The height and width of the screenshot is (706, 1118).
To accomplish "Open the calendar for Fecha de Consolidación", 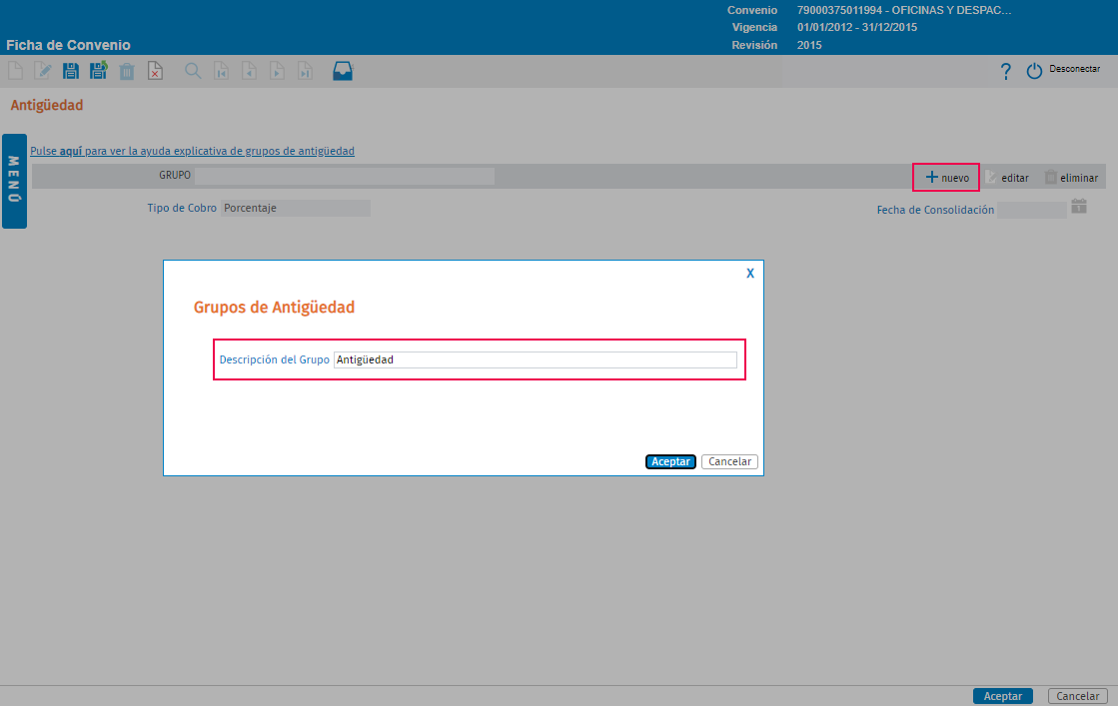I will click(1079, 207).
